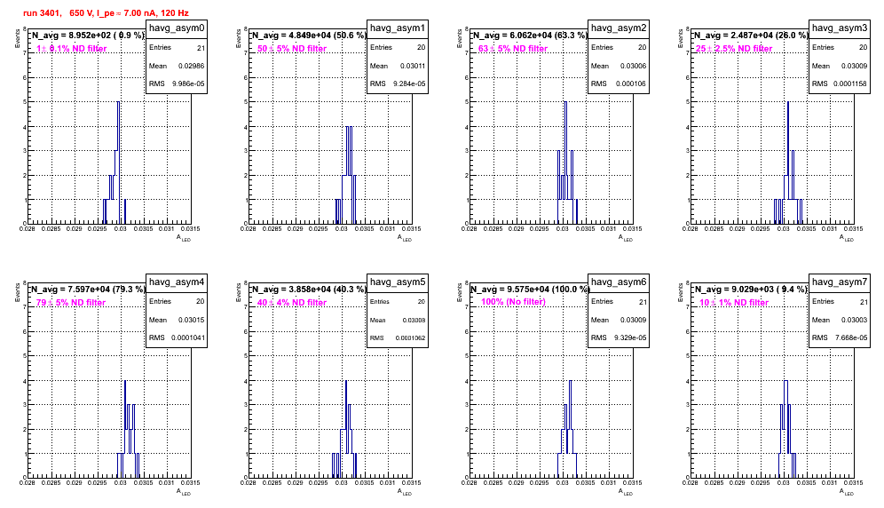Click the 25± 2.5% ND filter label

pos(734,49)
